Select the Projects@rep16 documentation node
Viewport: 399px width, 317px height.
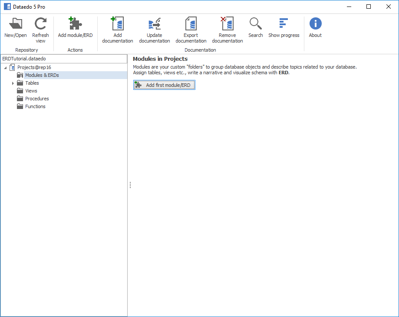34,67
